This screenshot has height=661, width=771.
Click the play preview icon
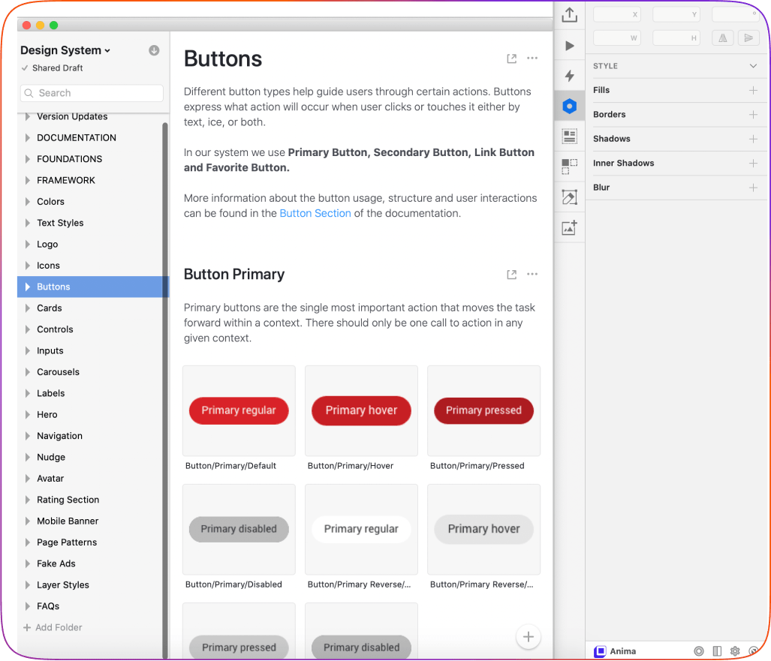click(569, 46)
